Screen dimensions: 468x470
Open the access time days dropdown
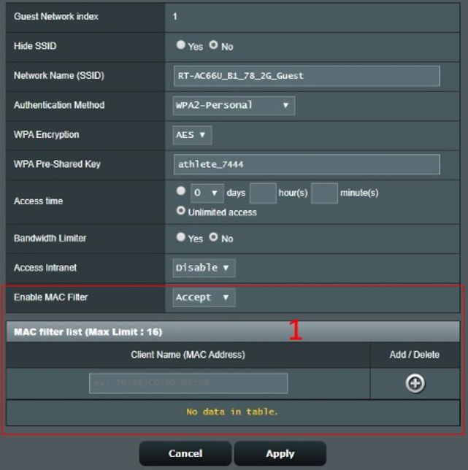206,193
